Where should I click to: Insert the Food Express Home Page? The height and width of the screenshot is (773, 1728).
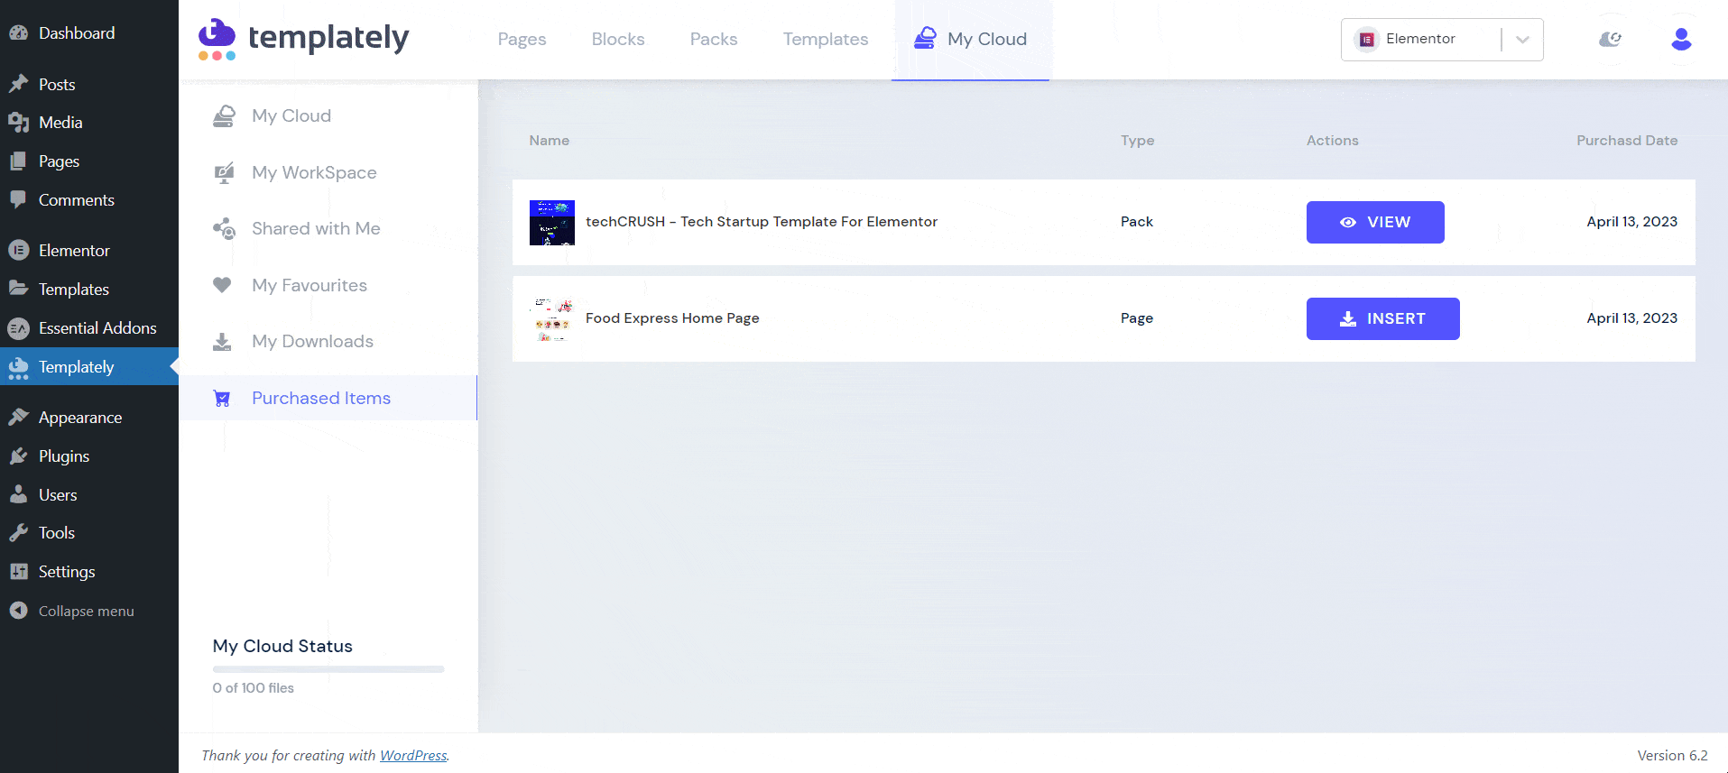pyautogui.click(x=1382, y=318)
